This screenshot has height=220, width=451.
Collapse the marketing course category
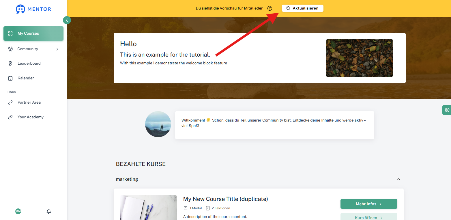(x=399, y=179)
